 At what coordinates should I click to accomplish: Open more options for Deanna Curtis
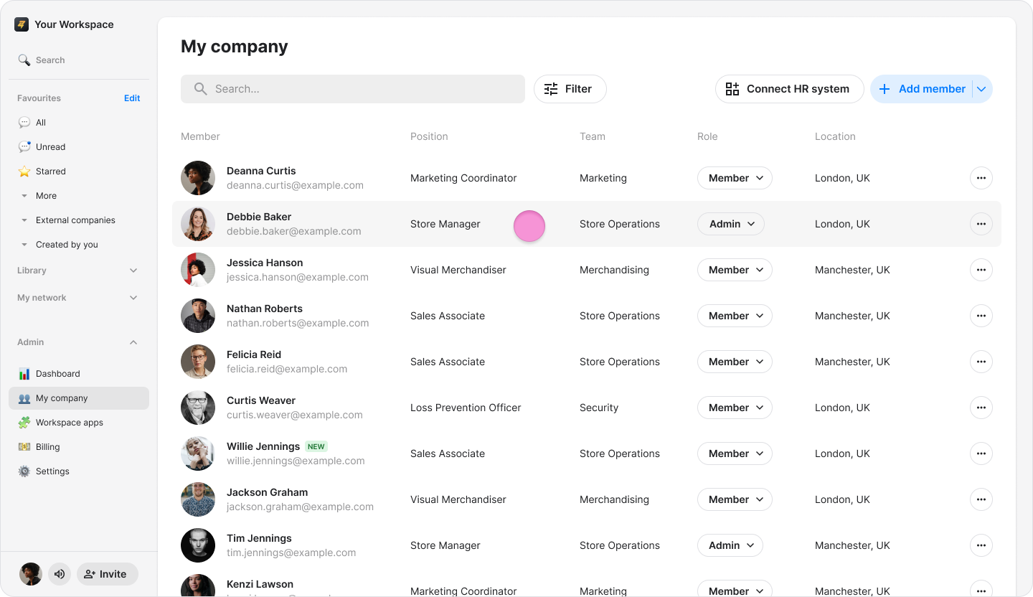981,178
